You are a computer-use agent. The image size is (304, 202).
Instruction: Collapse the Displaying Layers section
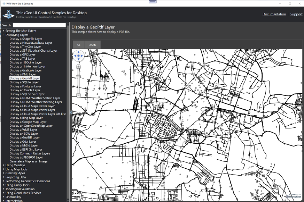point(4,35)
